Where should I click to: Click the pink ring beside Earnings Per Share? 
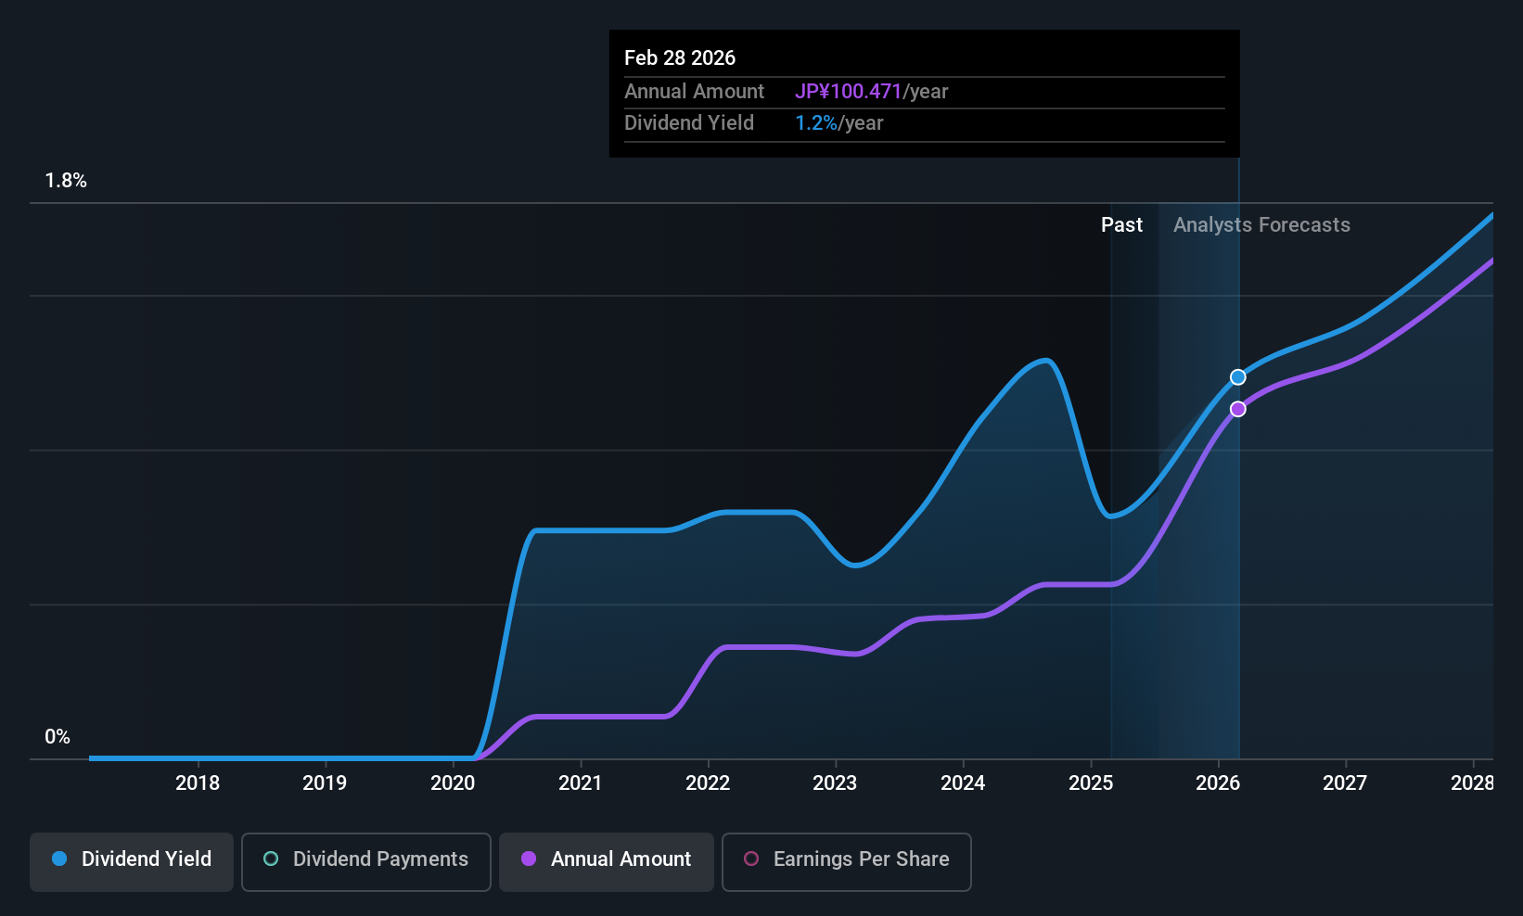pyautogui.click(x=751, y=859)
